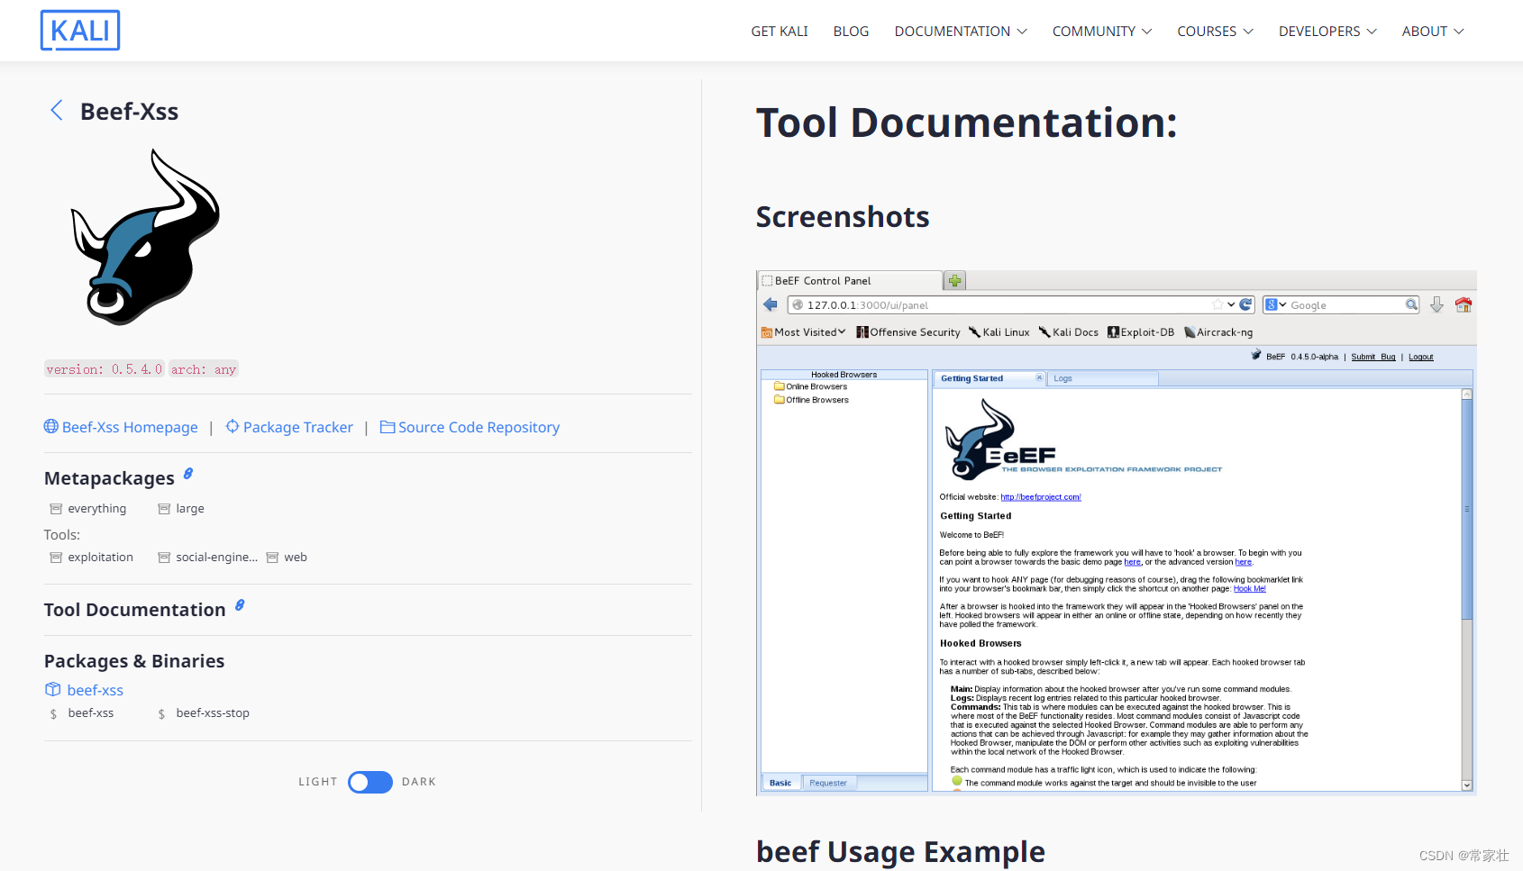Expand the COMMUNITY dropdown menu

(x=1102, y=32)
